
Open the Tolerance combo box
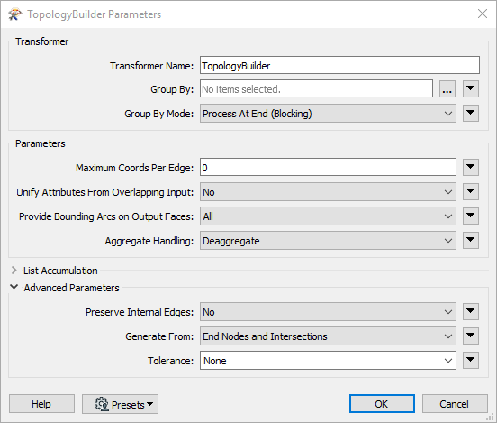coord(328,361)
